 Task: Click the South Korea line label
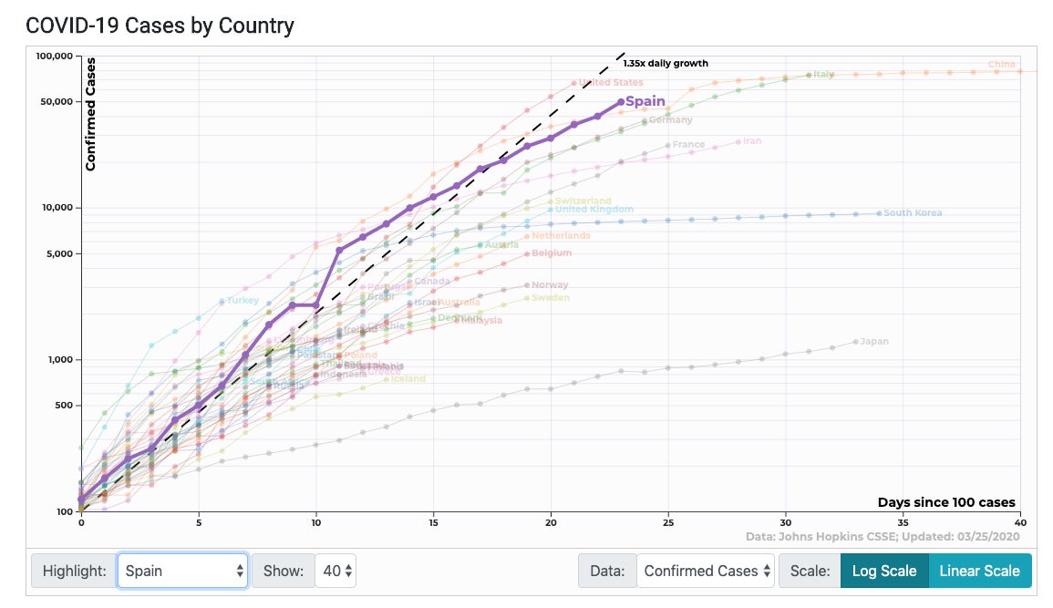point(913,213)
